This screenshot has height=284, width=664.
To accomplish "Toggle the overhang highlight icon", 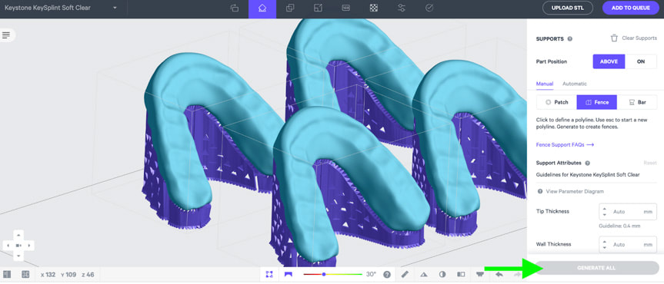I will tap(289, 274).
